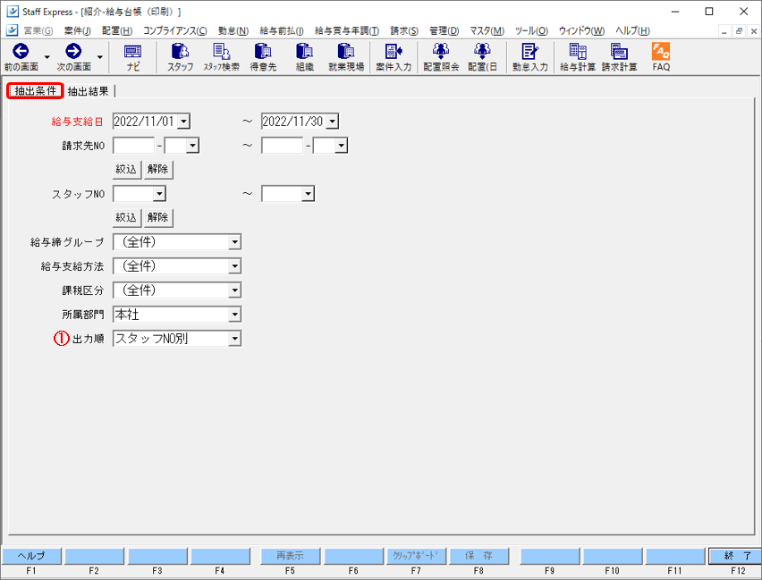Open the マスタ(M) menu

click(487, 30)
